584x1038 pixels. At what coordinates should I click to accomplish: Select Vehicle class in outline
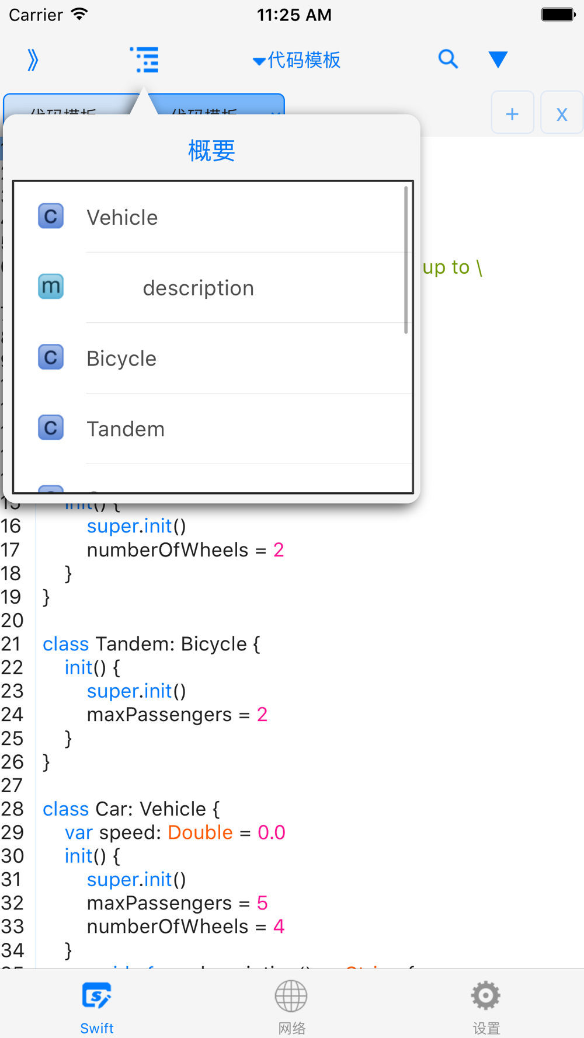[122, 218]
